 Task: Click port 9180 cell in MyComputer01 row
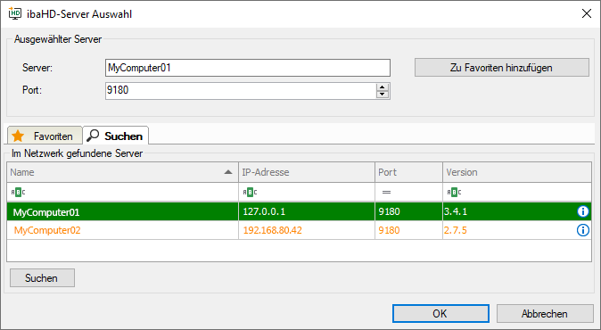[x=408, y=211]
